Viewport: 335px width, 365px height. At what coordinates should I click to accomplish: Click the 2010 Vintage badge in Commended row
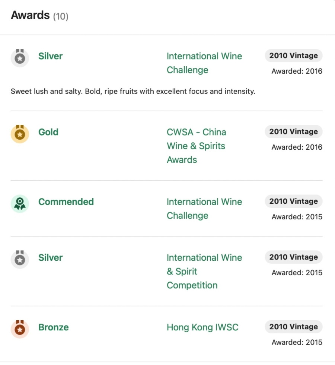click(293, 201)
